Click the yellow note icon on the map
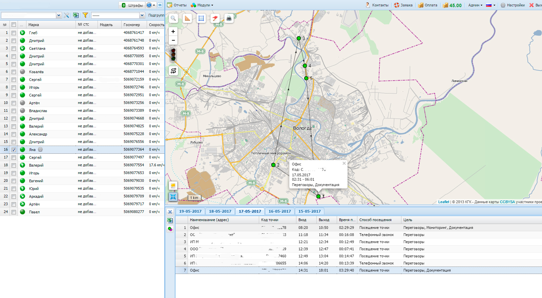 point(173,186)
